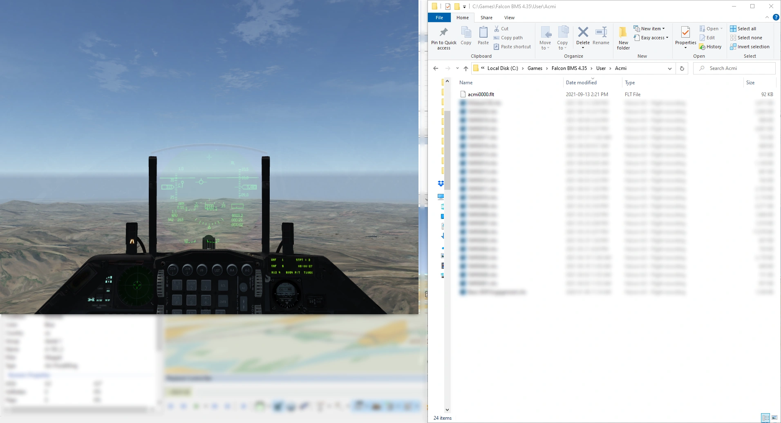Navigate to the User breadcrumb
Viewport: 781px width, 423px height.
tap(601, 68)
